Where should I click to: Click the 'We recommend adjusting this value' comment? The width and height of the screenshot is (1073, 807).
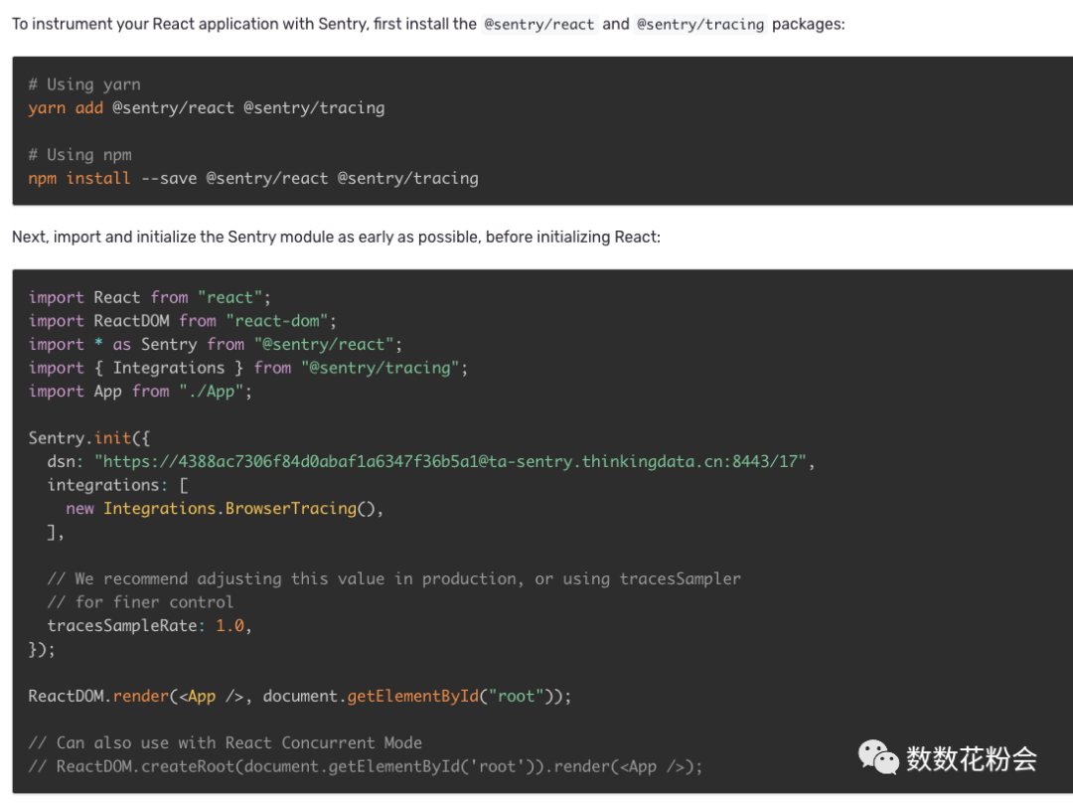[393, 579]
